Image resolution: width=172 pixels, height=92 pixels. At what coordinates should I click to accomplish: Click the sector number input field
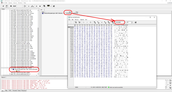pyautogui.click(x=120, y=22)
